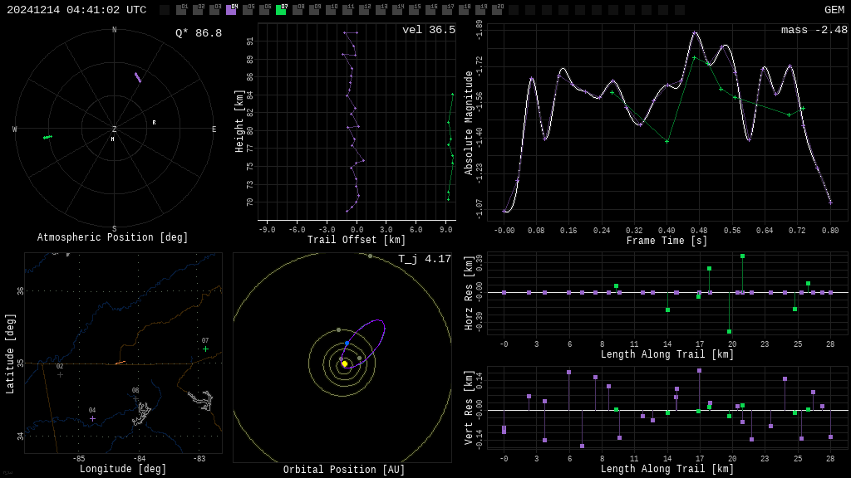
Task: Click the yellow Sun in orbital plot
Action: tap(344, 363)
